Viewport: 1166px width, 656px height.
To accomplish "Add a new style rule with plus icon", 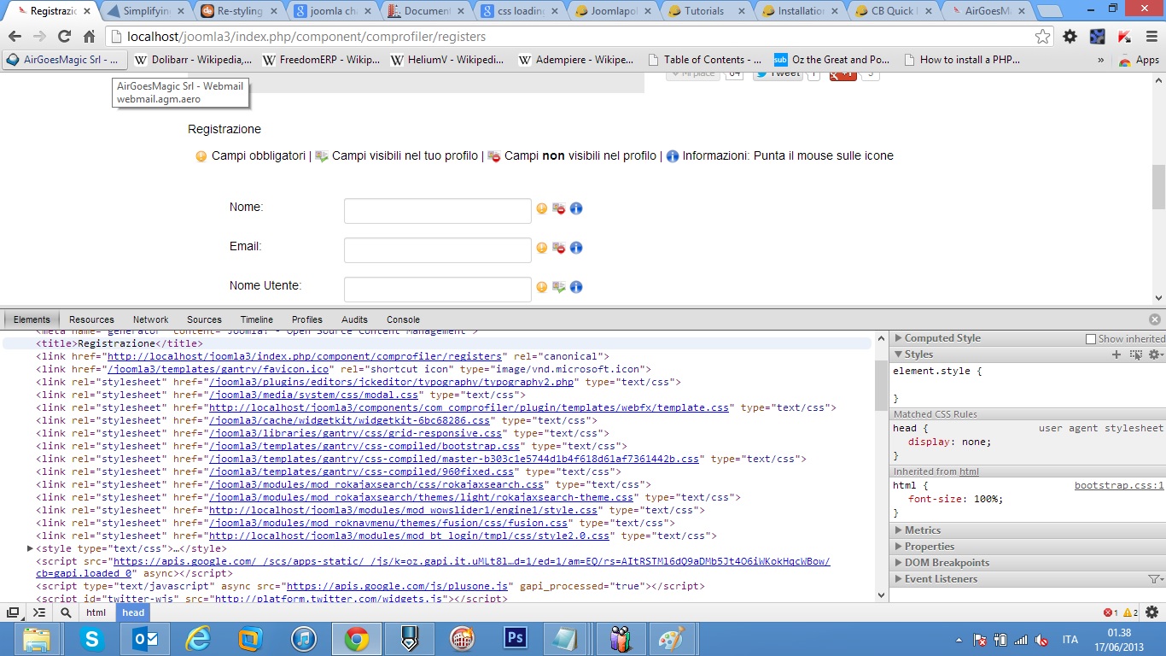I will (x=1116, y=354).
